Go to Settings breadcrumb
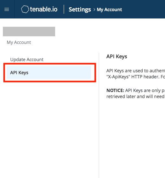165x178 pixels. [x=80, y=10]
